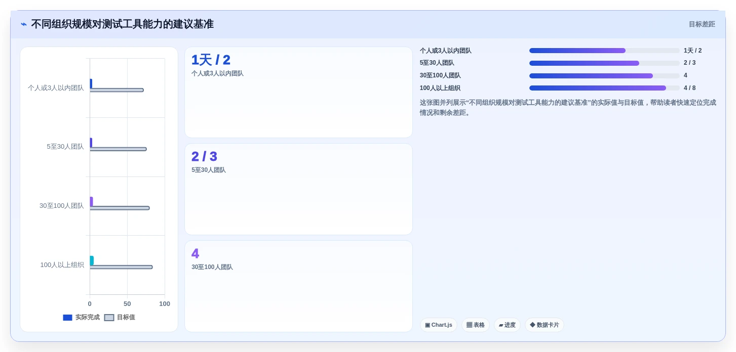Image resolution: width=736 pixels, height=352 pixels.
Task: Click the 目标差距 label in header
Action: [x=702, y=24]
